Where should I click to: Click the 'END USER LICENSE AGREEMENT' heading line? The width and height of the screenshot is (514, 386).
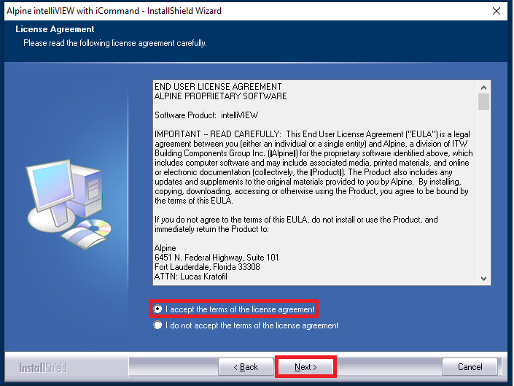point(218,87)
